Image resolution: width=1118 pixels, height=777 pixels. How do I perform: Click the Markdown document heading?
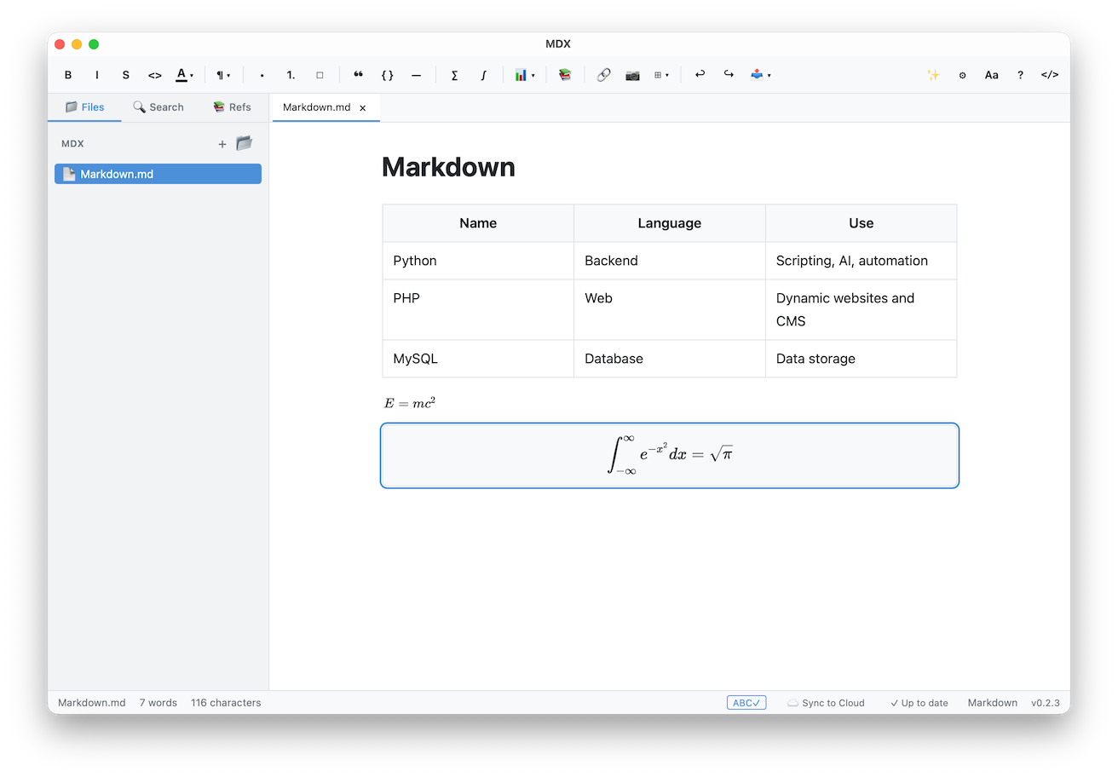(x=448, y=167)
